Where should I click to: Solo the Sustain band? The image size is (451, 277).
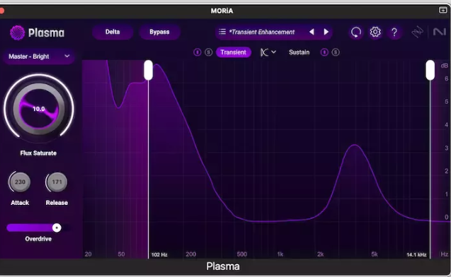pyautogui.click(x=336, y=52)
